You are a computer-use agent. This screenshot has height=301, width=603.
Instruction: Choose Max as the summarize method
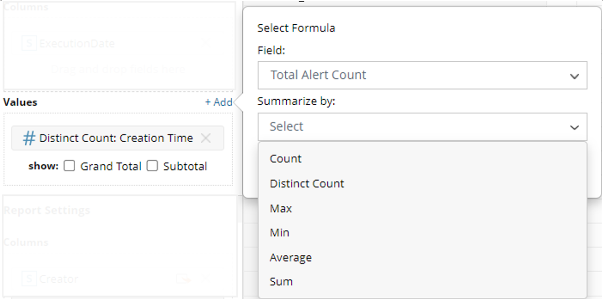click(280, 208)
